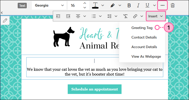This screenshot has height=100, width=189.
Task: Click the increase indent icon
Action: pyautogui.click(x=68, y=16)
